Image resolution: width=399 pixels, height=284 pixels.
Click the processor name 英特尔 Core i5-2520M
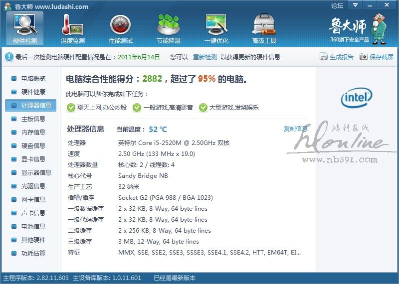point(174,143)
